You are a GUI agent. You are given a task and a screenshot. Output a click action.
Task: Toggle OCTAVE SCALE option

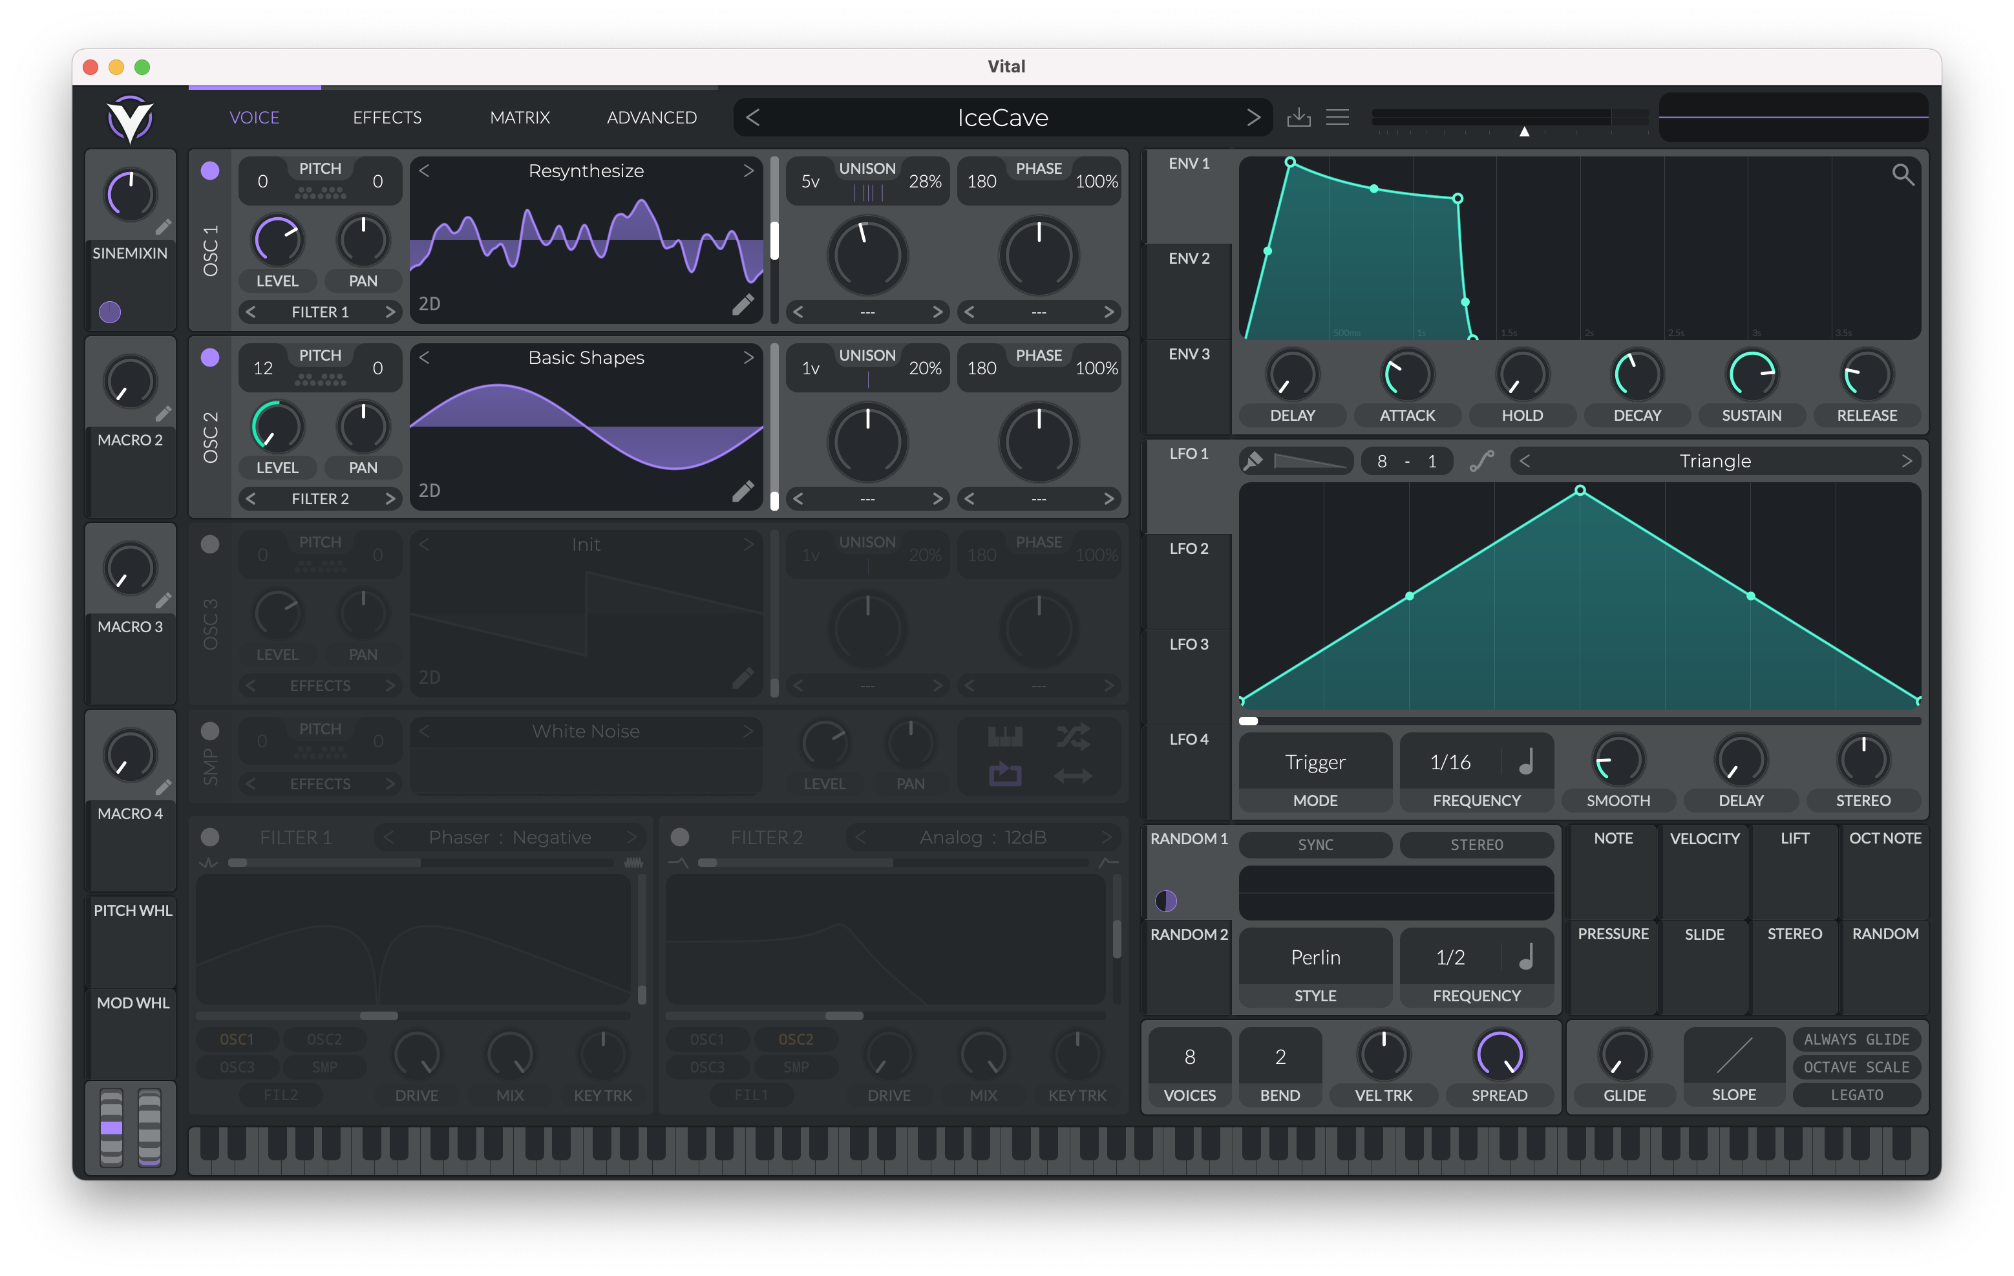pos(1856,1067)
